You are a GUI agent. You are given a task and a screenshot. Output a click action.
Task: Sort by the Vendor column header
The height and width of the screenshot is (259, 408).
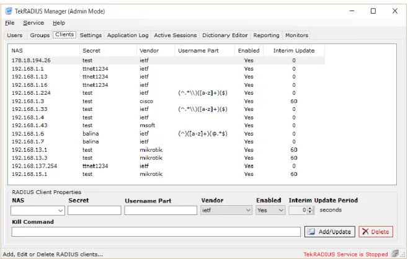point(156,51)
